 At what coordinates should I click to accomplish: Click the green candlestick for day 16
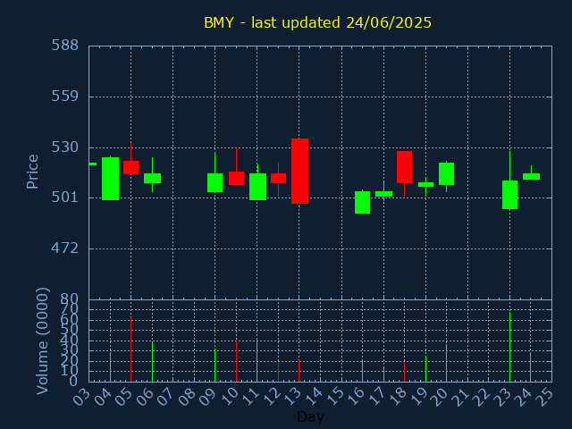[x=362, y=203]
